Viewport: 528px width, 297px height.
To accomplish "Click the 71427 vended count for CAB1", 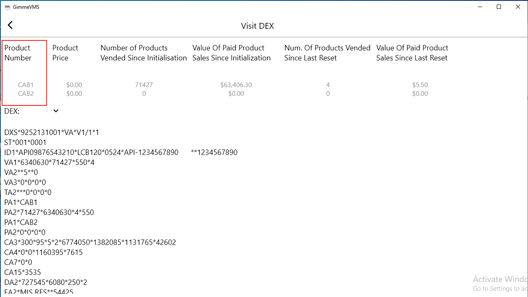I will point(144,85).
